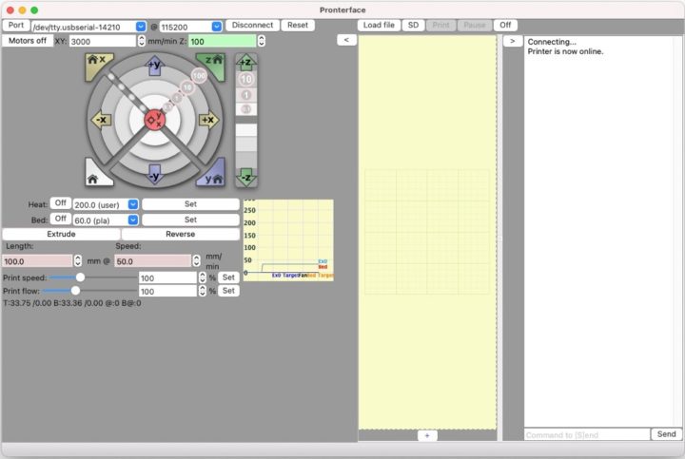685x459 pixels.
Task: Click the home all axes icon
Action: tap(95, 178)
